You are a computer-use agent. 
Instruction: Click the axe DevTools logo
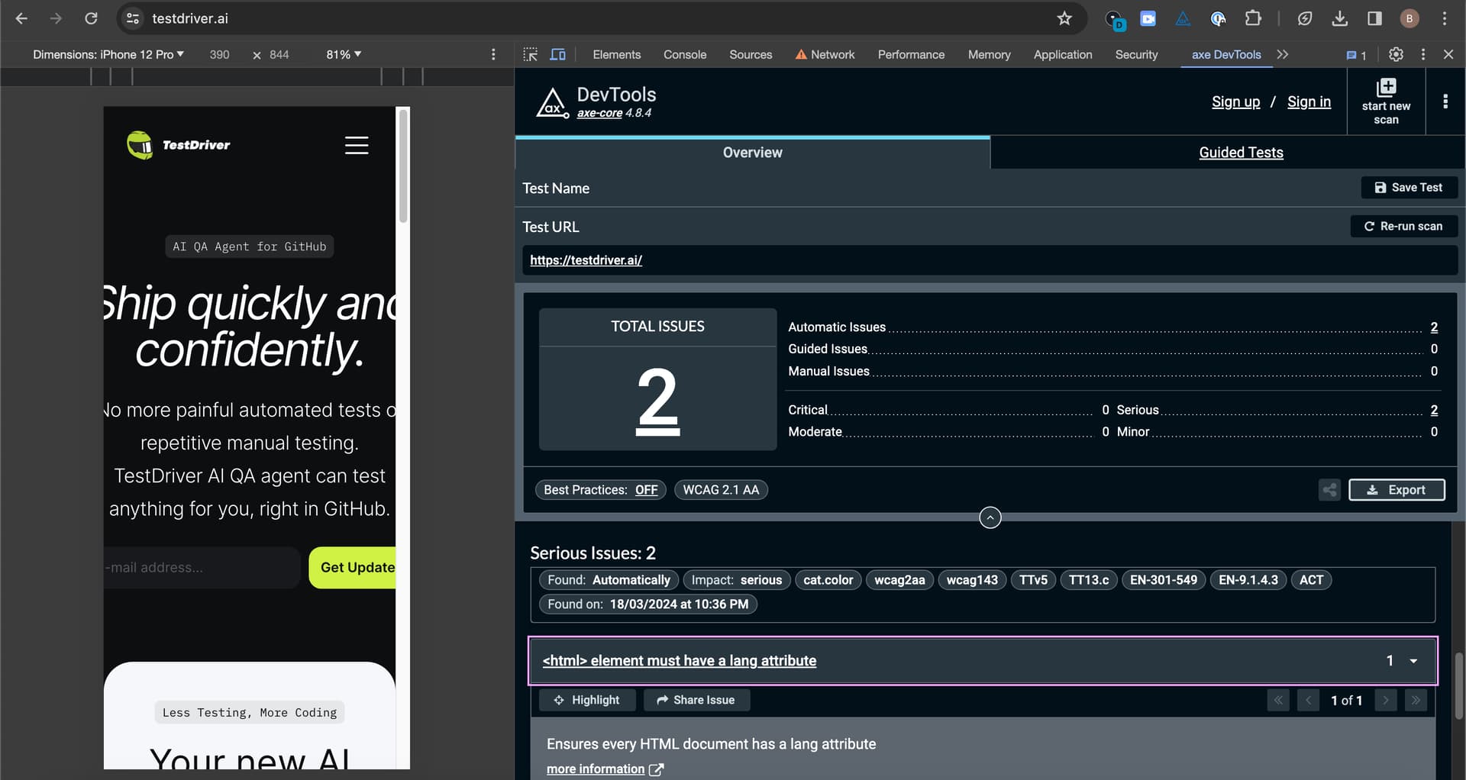[552, 103]
